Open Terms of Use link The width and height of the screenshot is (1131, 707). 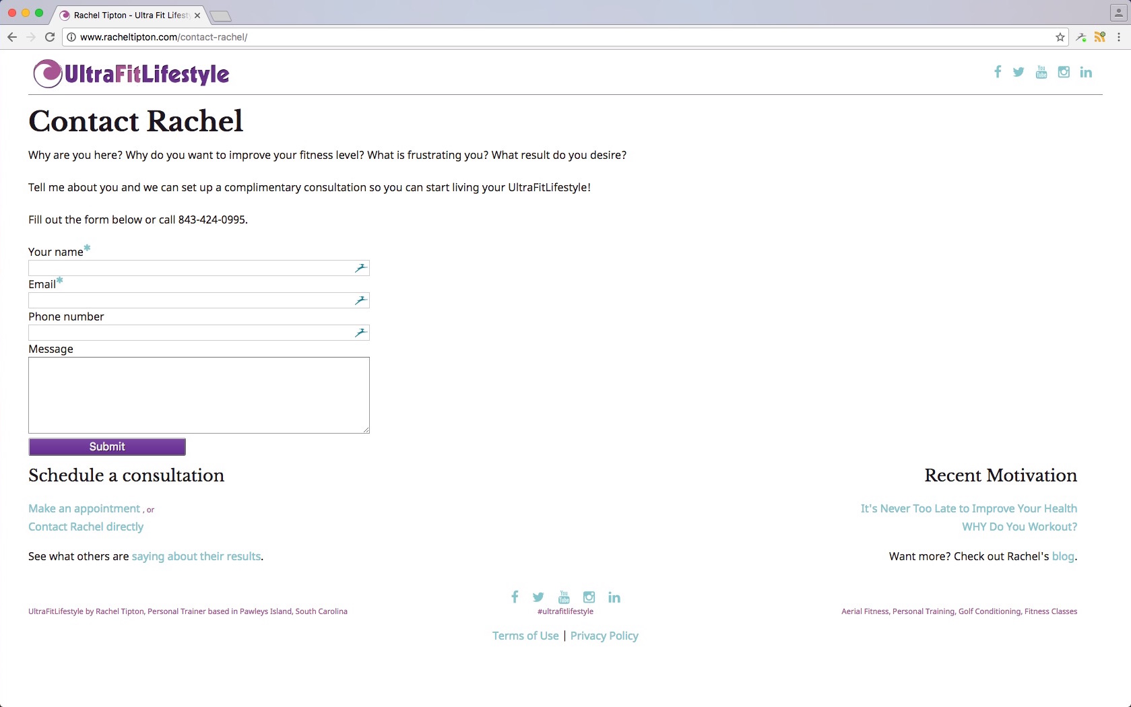click(525, 636)
